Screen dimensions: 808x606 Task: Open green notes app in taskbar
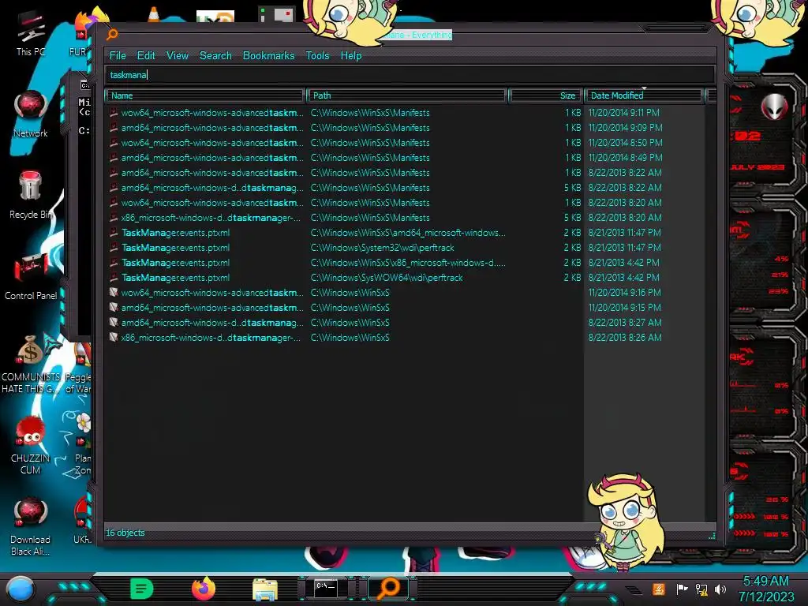point(141,589)
